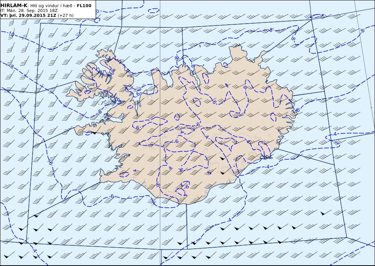375x266 pixels.
Task: Select the valid time 'þri. 29.09.2015 21Z'
Action: click(x=33, y=15)
